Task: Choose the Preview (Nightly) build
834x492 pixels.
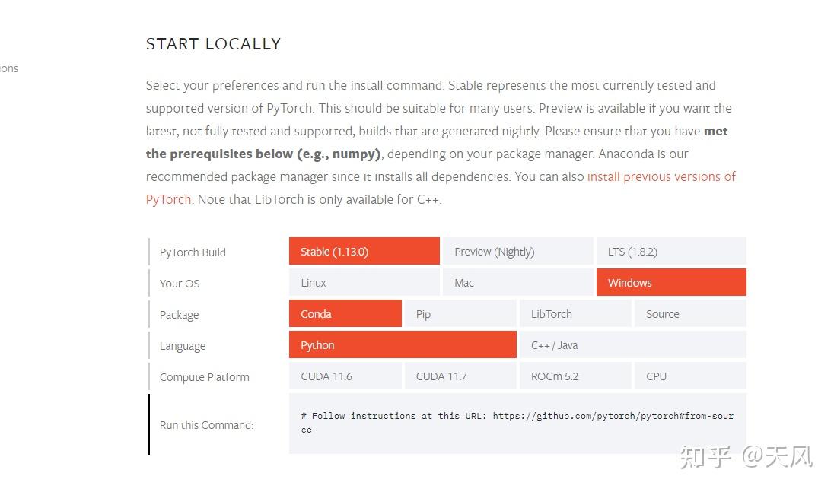Action: pos(517,252)
